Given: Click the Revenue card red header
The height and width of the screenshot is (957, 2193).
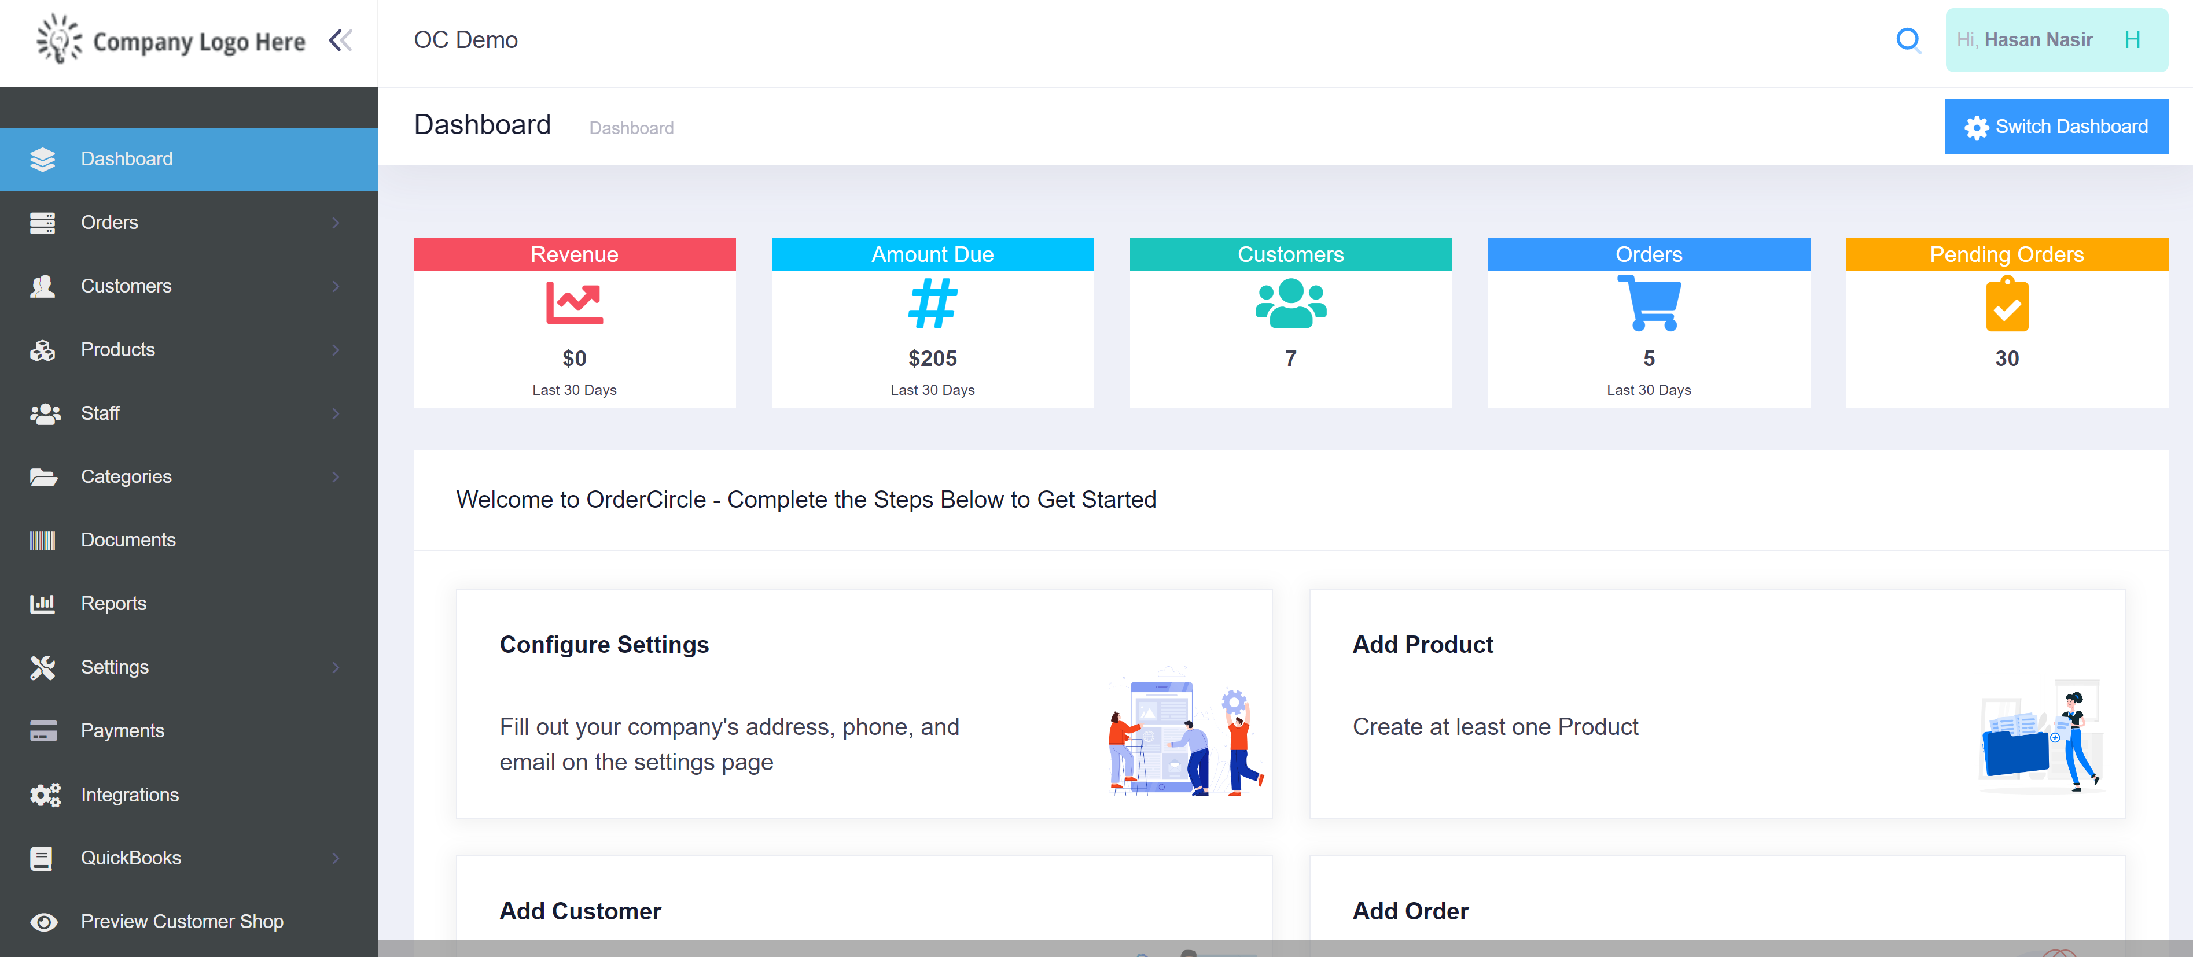Looking at the screenshot, I should (x=574, y=254).
